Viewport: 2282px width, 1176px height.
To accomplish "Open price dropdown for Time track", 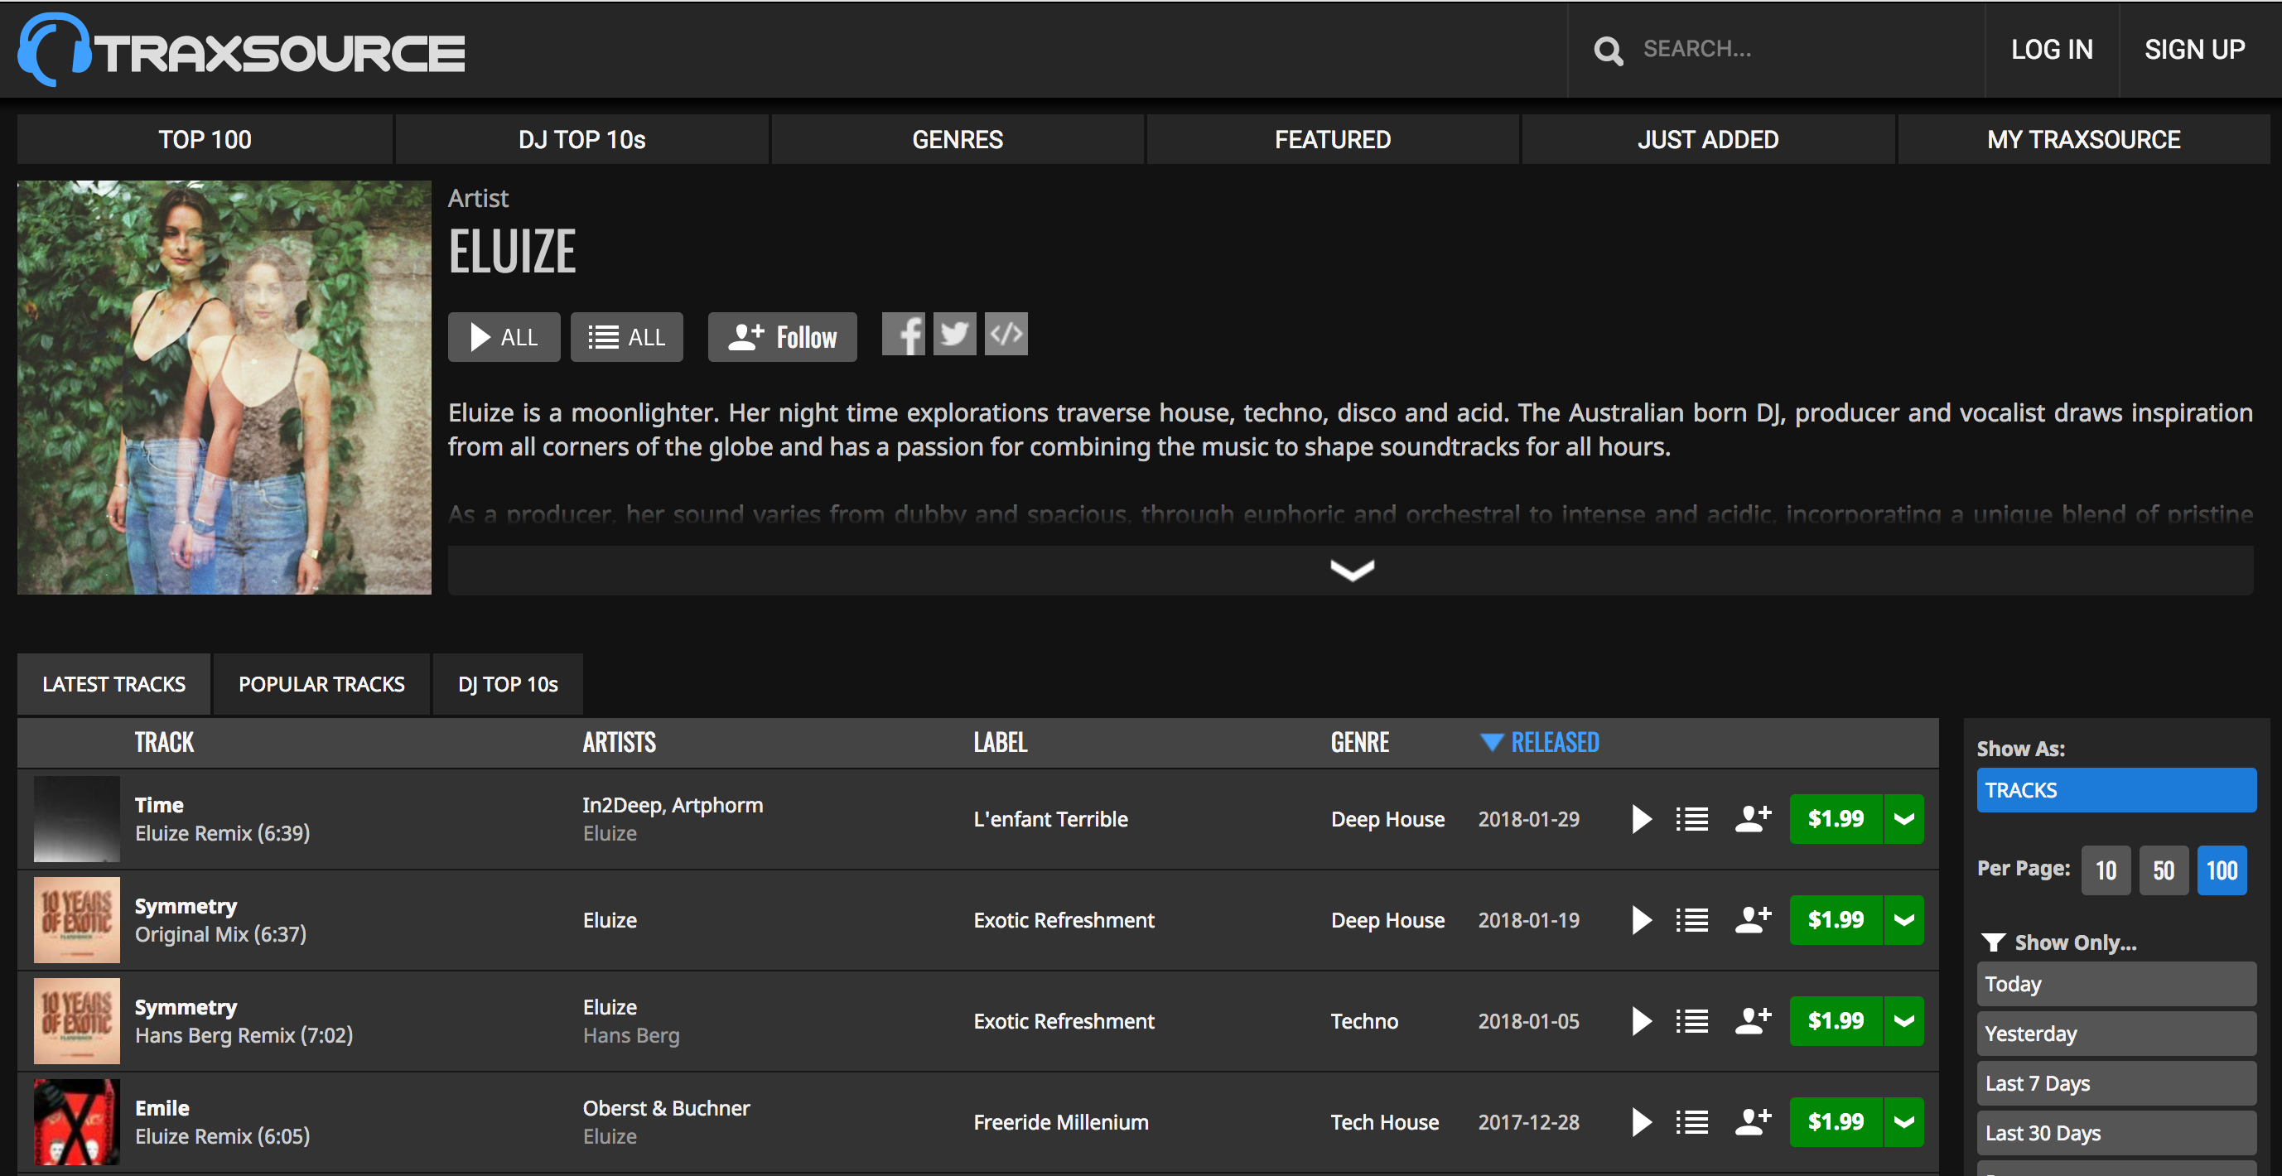I will click(x=1903, y=819).
